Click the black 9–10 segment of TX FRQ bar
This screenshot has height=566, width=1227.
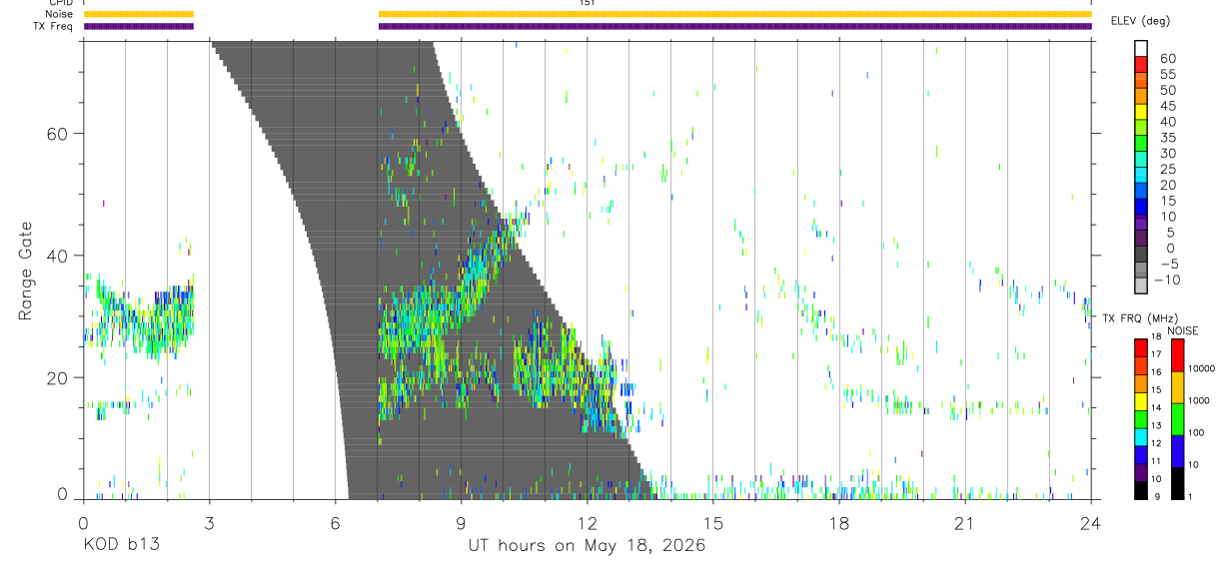point(1141,489)
